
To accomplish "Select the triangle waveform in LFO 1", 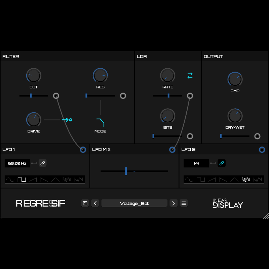I will [55, 180].
